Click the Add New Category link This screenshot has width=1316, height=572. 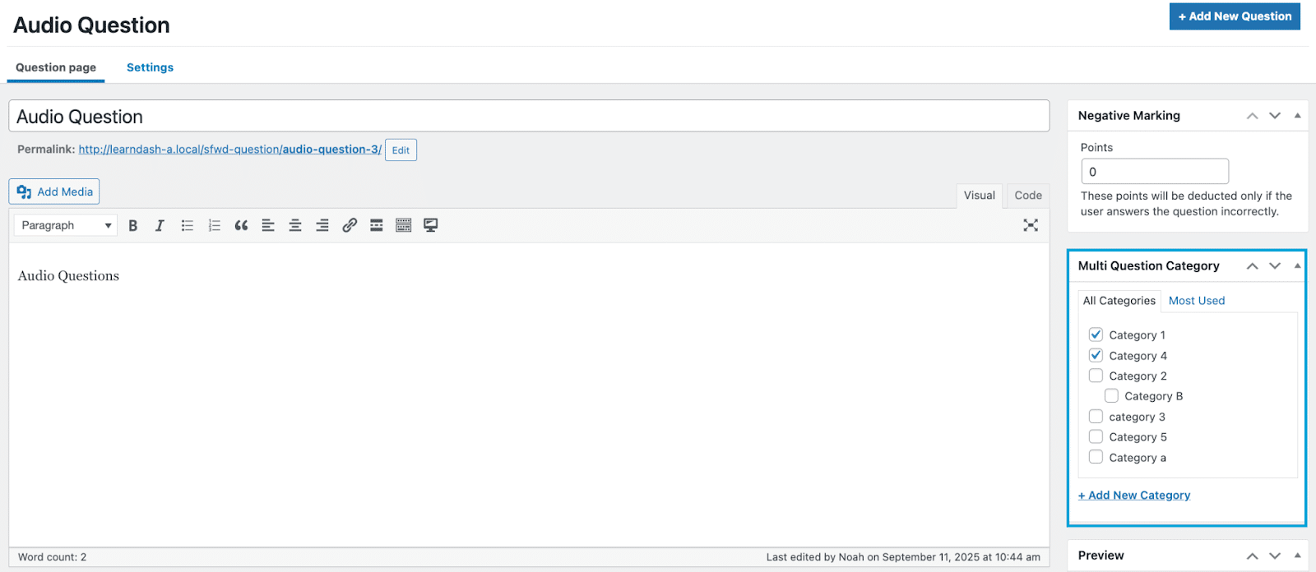coord(1134,496)
